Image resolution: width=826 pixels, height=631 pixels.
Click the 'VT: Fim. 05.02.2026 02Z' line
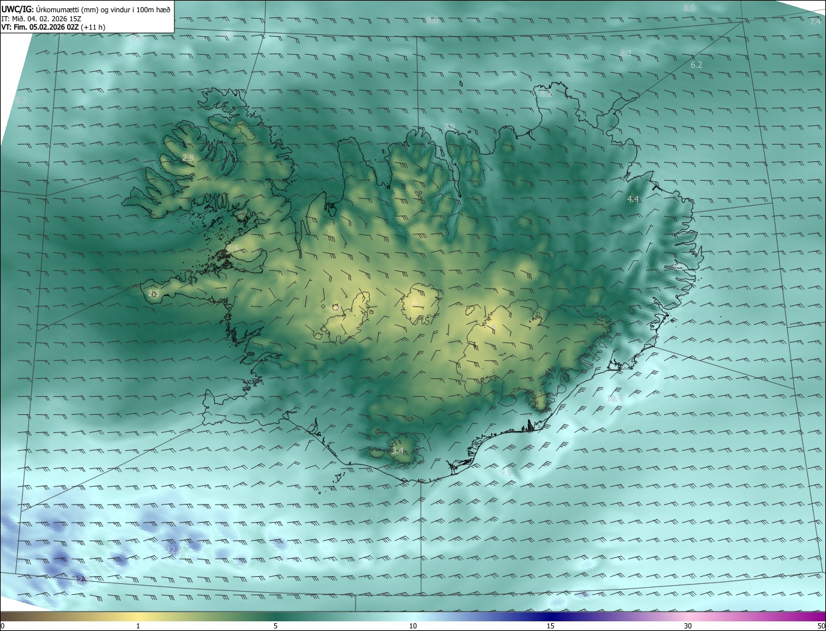tap(41, 27)
